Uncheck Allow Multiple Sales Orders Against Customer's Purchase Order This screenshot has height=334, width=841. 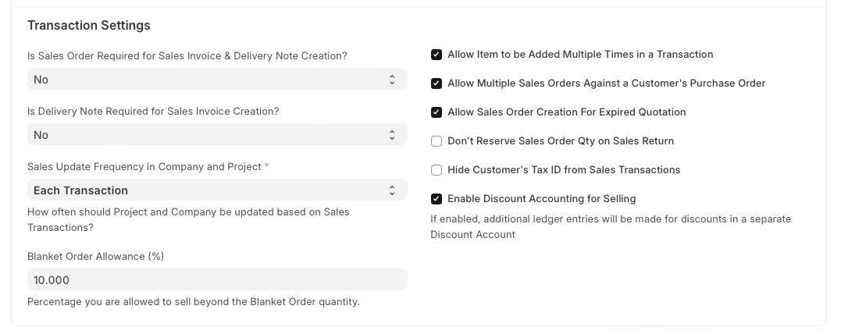437,83
